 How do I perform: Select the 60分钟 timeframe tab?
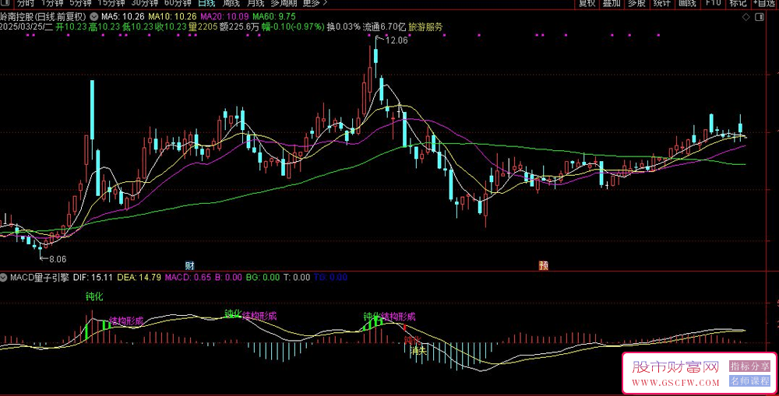coord(178,3)
